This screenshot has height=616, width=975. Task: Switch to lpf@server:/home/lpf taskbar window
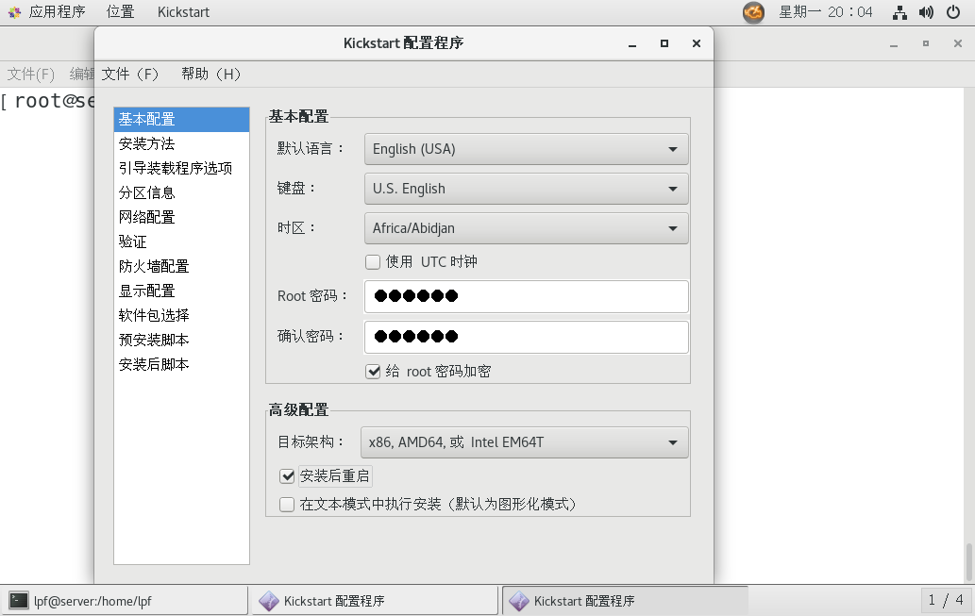[124, 601]
